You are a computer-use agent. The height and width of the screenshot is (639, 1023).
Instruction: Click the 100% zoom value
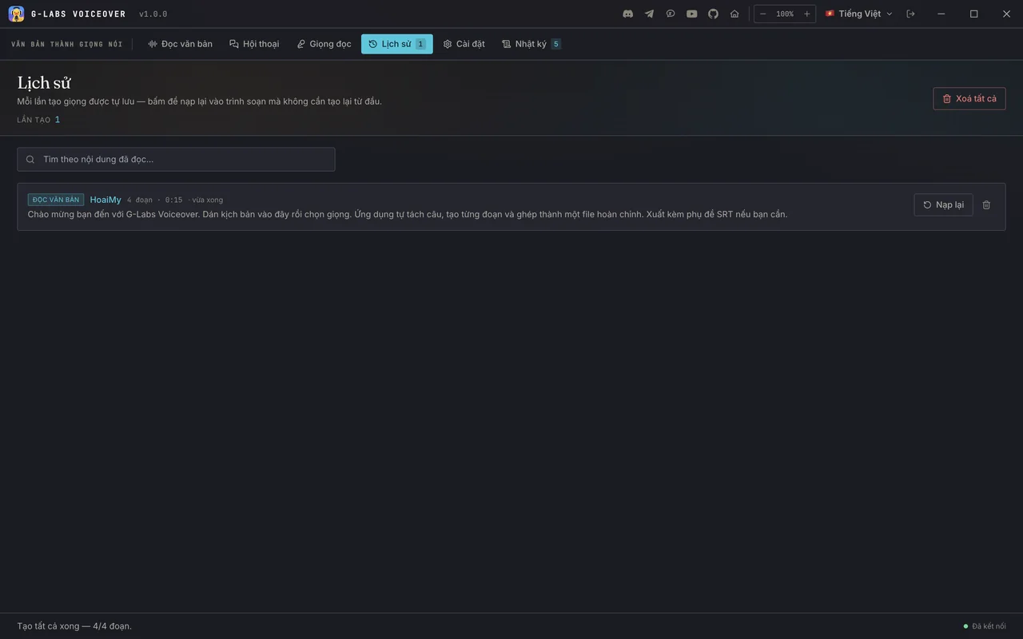click(785, 14)
